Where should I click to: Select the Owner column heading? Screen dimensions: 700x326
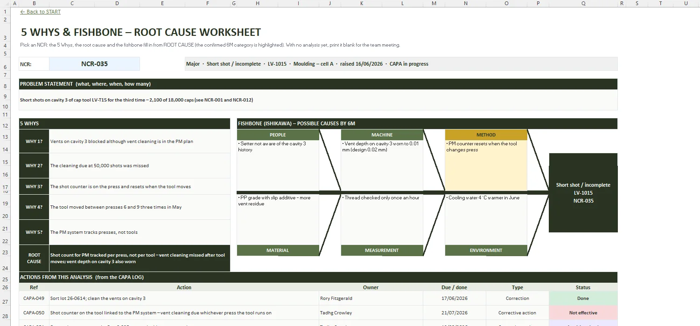[x=371, y=287]
